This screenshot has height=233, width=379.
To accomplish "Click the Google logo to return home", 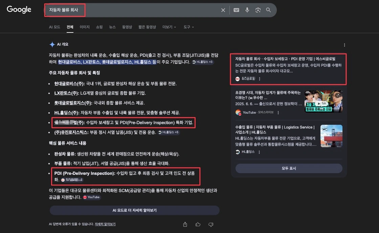I will (x=19, y=10).
